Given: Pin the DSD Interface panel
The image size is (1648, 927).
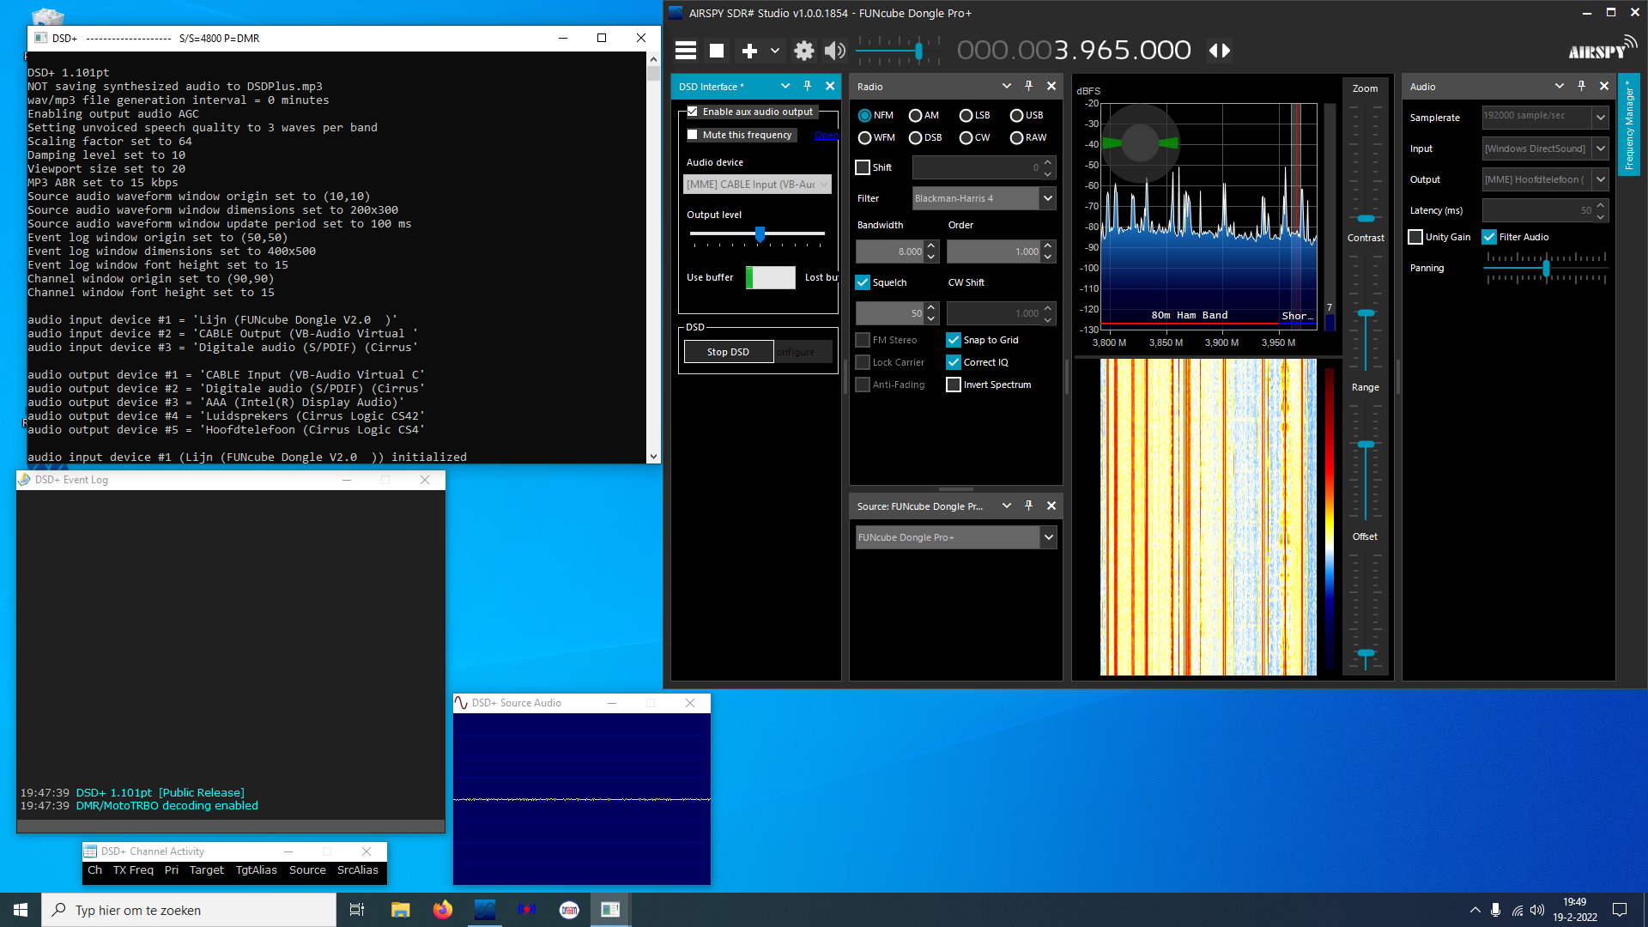Looking at the screenshot, I should [x=807, y=86].
